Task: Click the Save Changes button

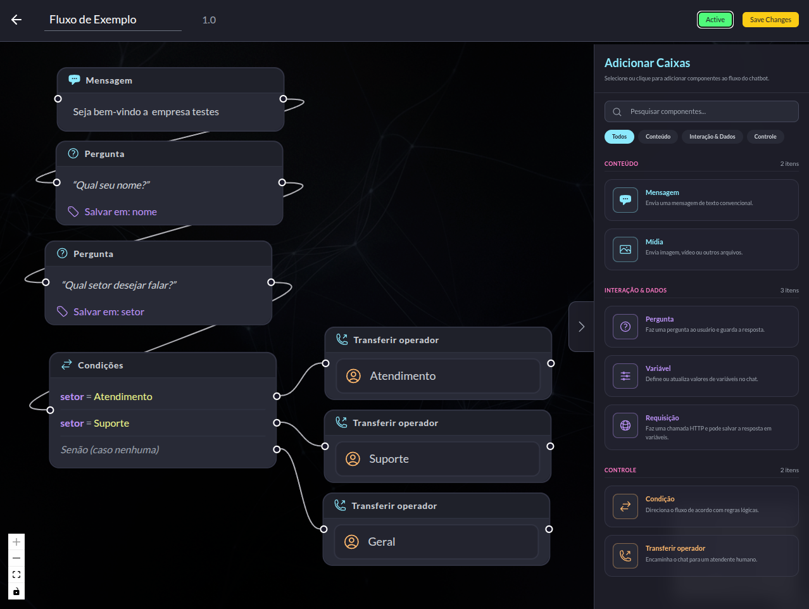Action: coord(770,20)
